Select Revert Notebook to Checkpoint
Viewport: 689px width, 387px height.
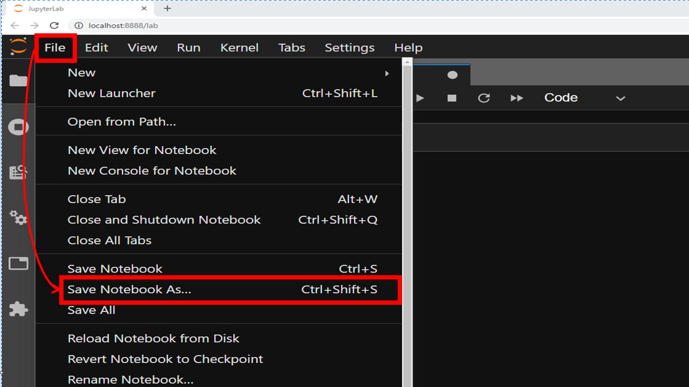(x=165, y=359)
